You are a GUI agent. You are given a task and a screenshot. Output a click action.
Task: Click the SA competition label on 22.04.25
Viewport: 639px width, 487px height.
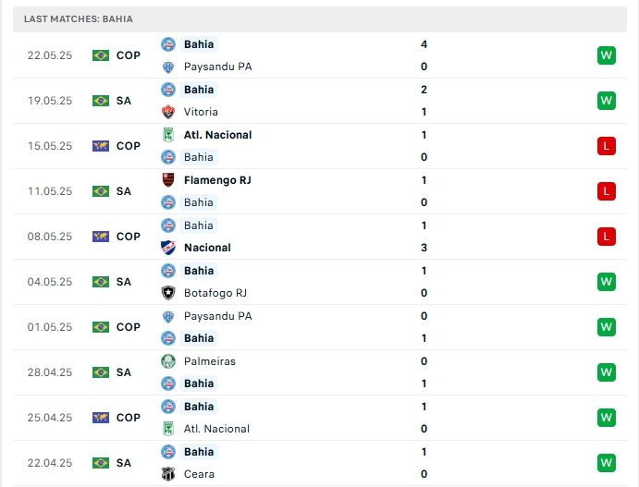(124, 463)
